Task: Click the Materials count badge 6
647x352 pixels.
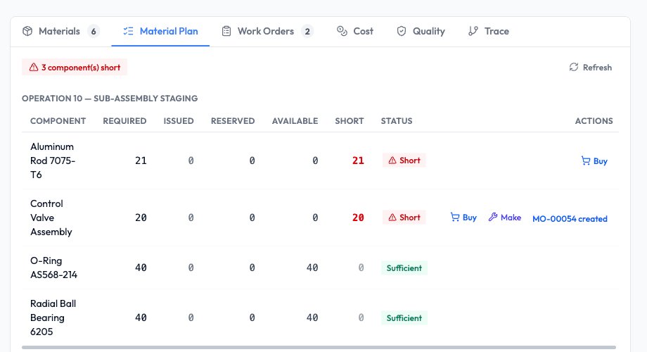Action: (x=94, y=32)
